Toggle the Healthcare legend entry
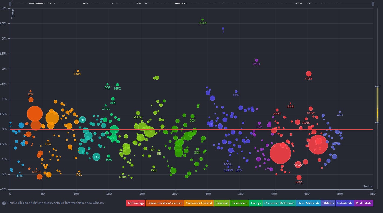This screenshot has height=213, width=383. 239,203
